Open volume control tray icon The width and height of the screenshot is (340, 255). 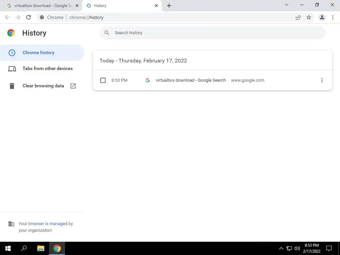pyautogui.click(x=297, y=248)
